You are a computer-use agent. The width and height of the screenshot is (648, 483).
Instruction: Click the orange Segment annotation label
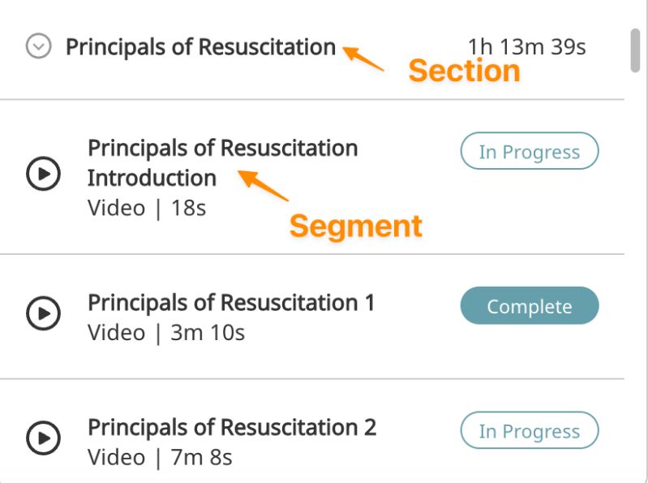356,226
